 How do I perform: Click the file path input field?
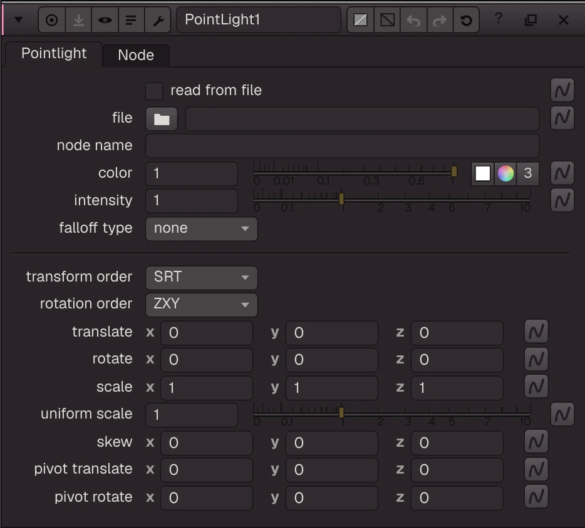(362, 119)
